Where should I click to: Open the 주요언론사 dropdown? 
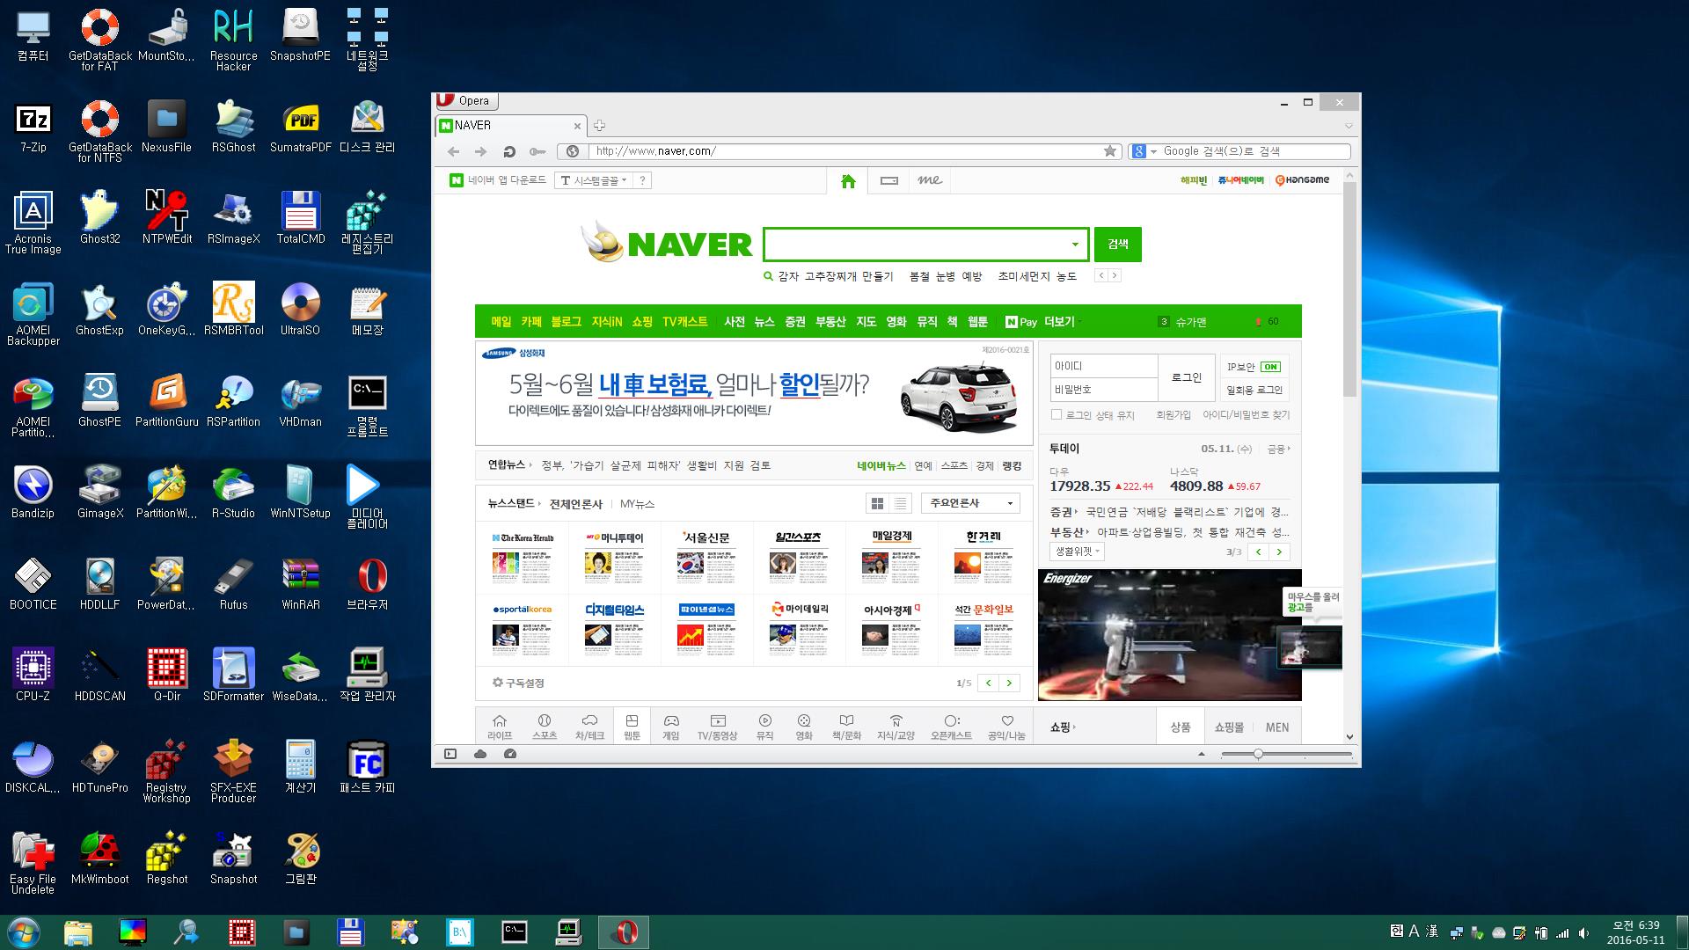tap(970, 503)
